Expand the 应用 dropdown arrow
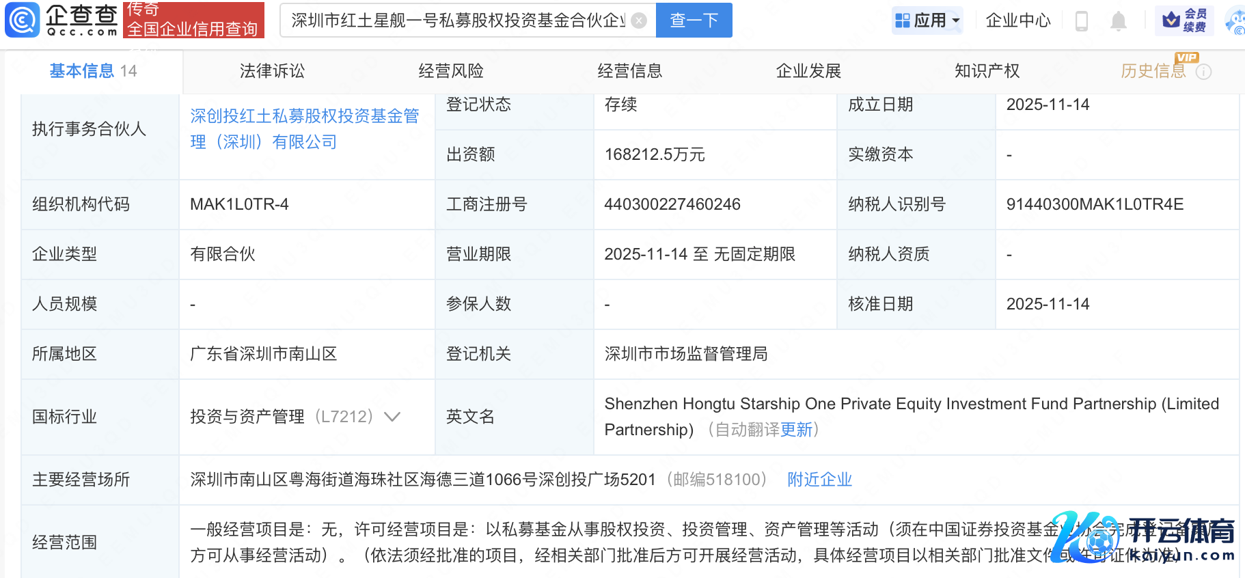Image resolution: width=1245 pixels, height=578 pixels. (x=956, y=20)
